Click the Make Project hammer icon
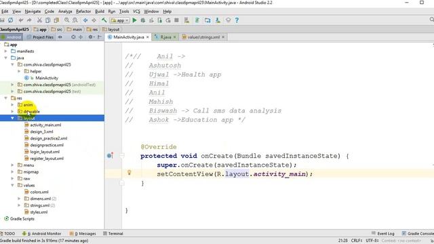The height and width of the screenshot is (244, 434). click(104, 20)
